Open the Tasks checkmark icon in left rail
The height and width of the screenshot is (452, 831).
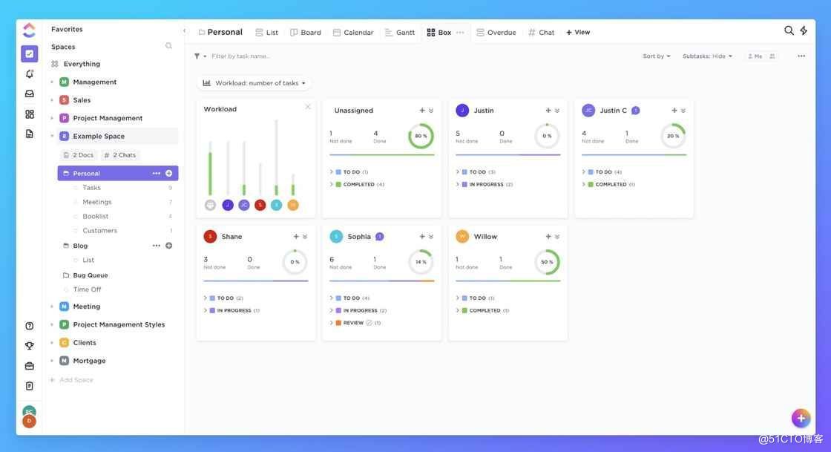point(29,53)
